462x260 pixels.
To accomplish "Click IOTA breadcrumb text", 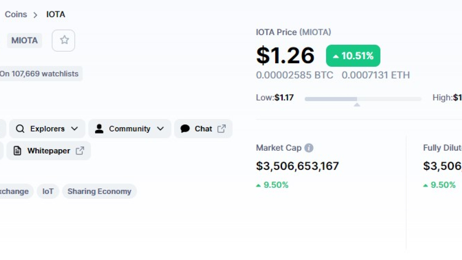I will (56, 14).
